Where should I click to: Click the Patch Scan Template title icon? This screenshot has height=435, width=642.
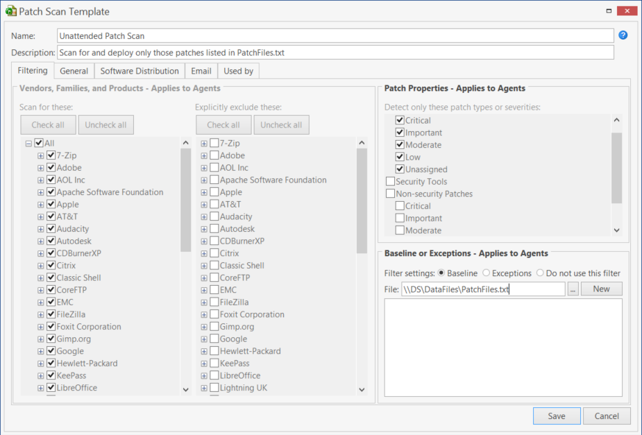tap(11, 11)
